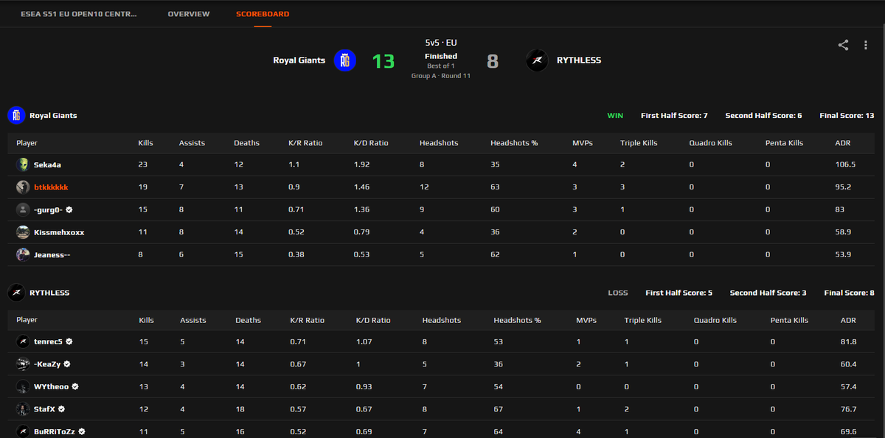Open Kissmehxoxx's player profile
885x438 pixels.
(x=59, y=232)
